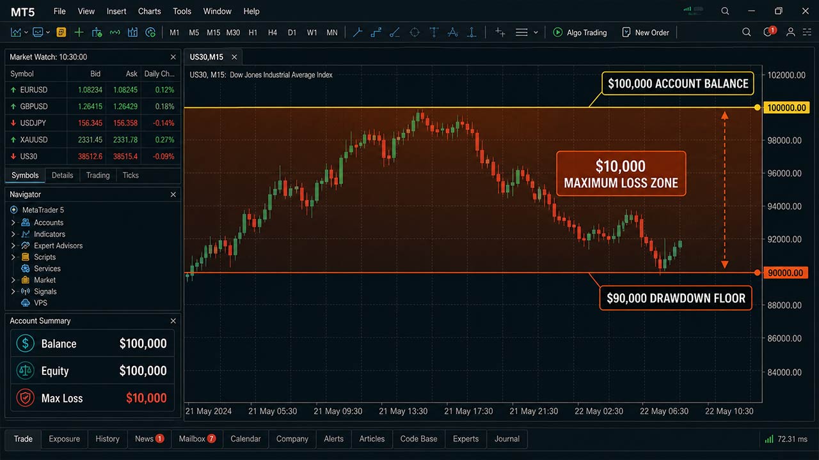Viewport: 819px width, 460px height.
Task: Click the three-lines icon left of Algo Trading
Action: pos(521,32)
